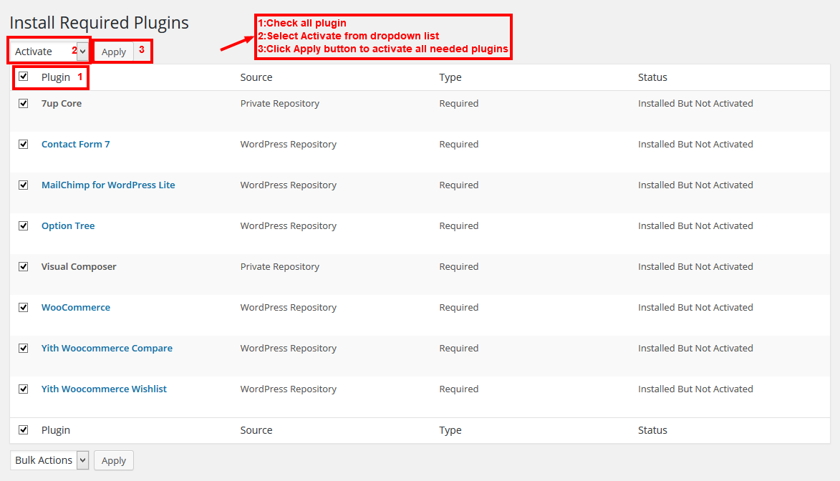Viewport: 840px width, 481px height.
Task: Click the bottom Plugin column footer label
Action: click(x=56, y=430)
